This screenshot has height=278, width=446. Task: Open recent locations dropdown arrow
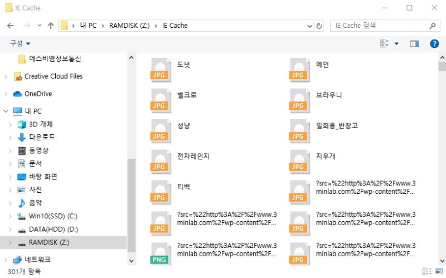[x=40, y=26]
